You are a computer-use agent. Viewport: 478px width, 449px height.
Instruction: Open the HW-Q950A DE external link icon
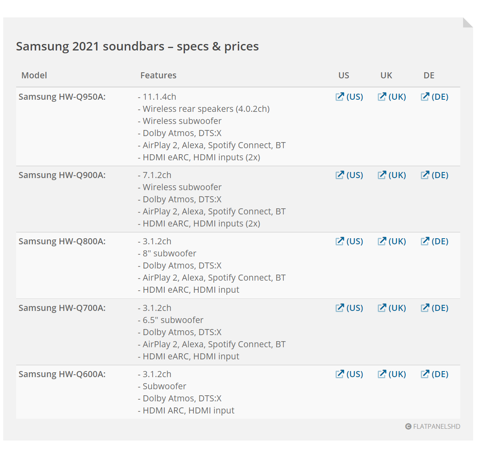pos(425,97)
